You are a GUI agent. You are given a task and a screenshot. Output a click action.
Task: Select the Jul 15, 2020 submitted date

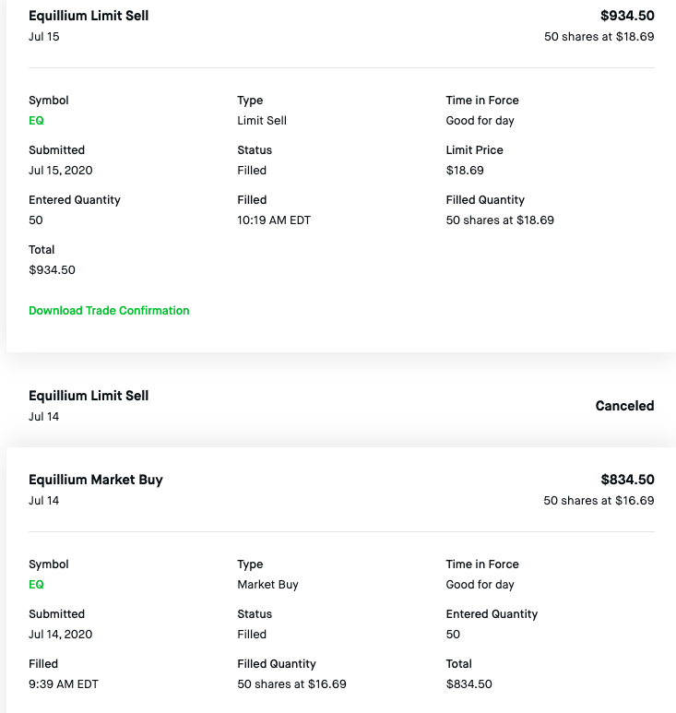pyautogui.click(x=61, y=171)
